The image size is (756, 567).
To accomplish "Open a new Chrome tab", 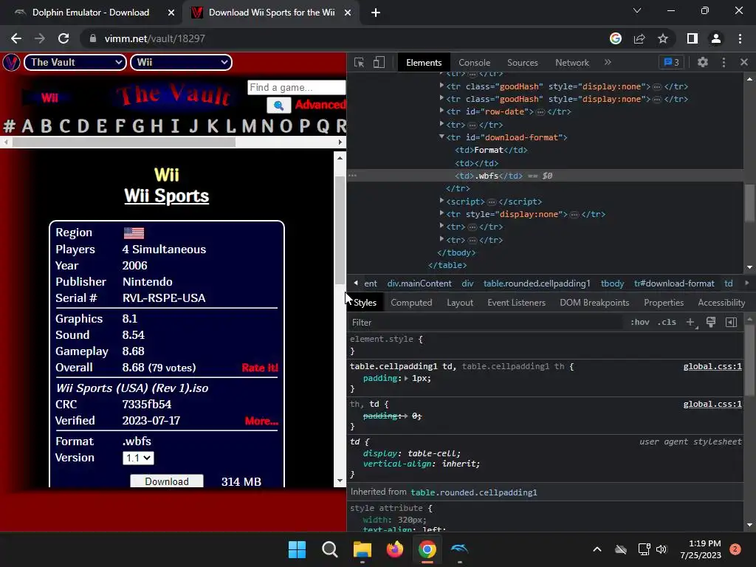I will point(376,13).
